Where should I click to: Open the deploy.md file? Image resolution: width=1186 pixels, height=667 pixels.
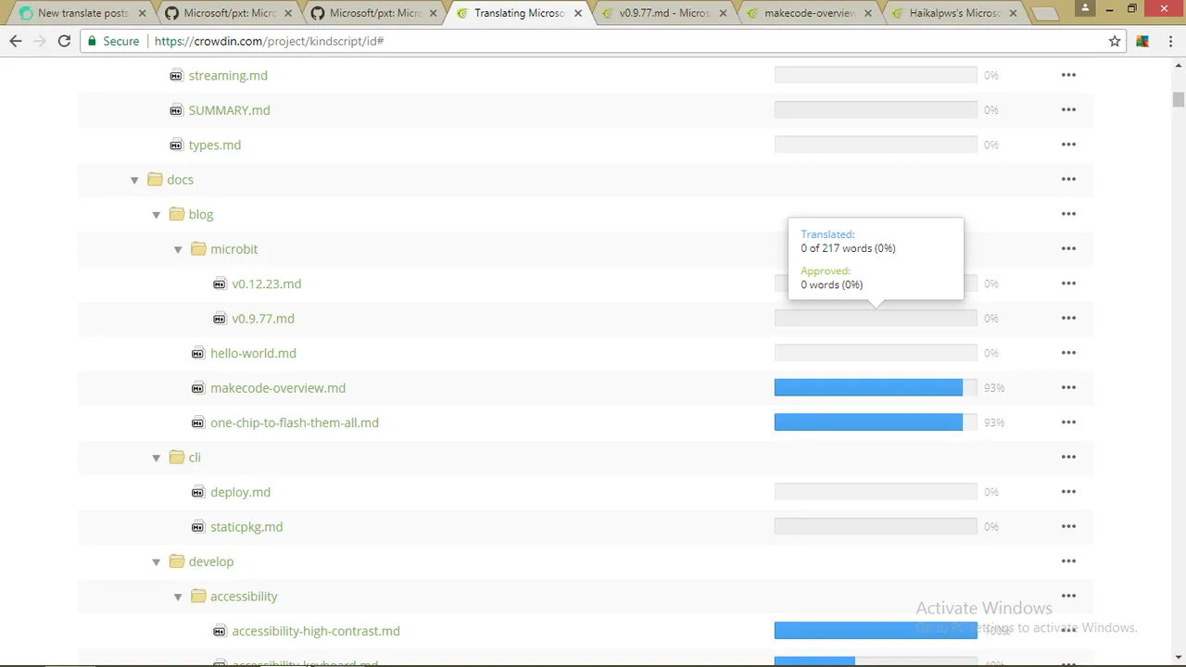240,492
